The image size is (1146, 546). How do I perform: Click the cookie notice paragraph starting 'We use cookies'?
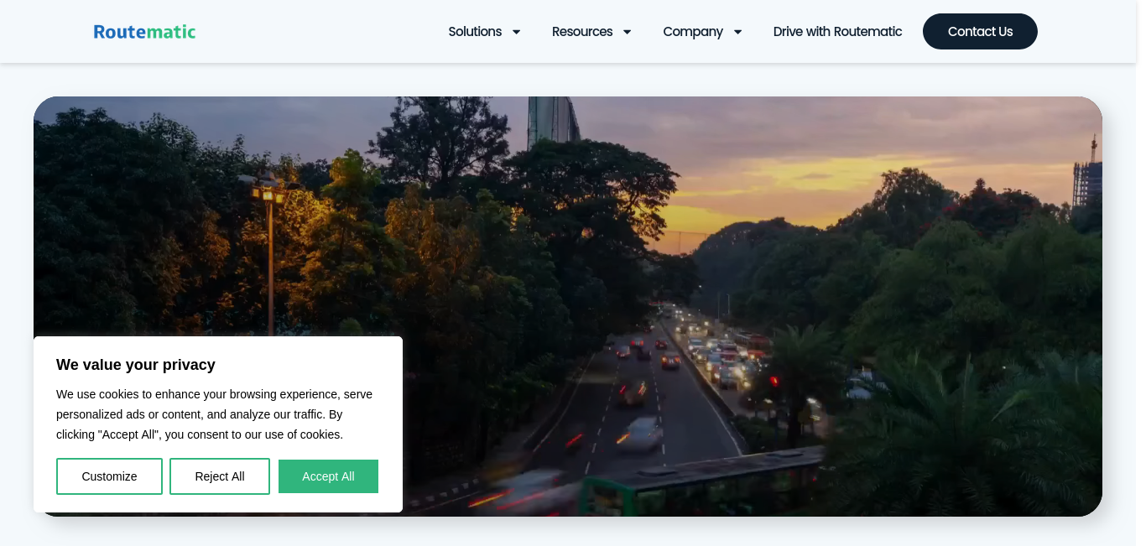(215, 414)
